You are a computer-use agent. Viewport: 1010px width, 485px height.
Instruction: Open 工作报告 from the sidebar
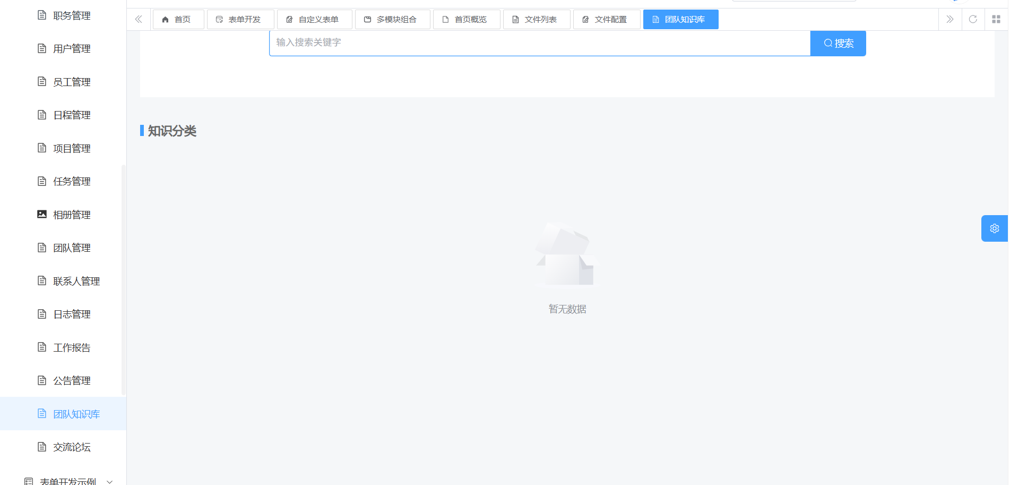point(63,347)
